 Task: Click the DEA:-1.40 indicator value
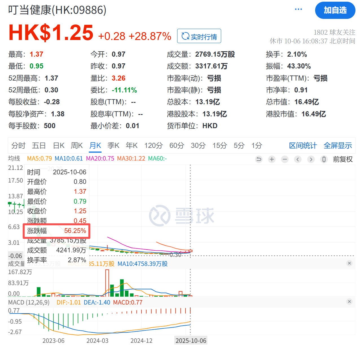click(x=97, y=303)
